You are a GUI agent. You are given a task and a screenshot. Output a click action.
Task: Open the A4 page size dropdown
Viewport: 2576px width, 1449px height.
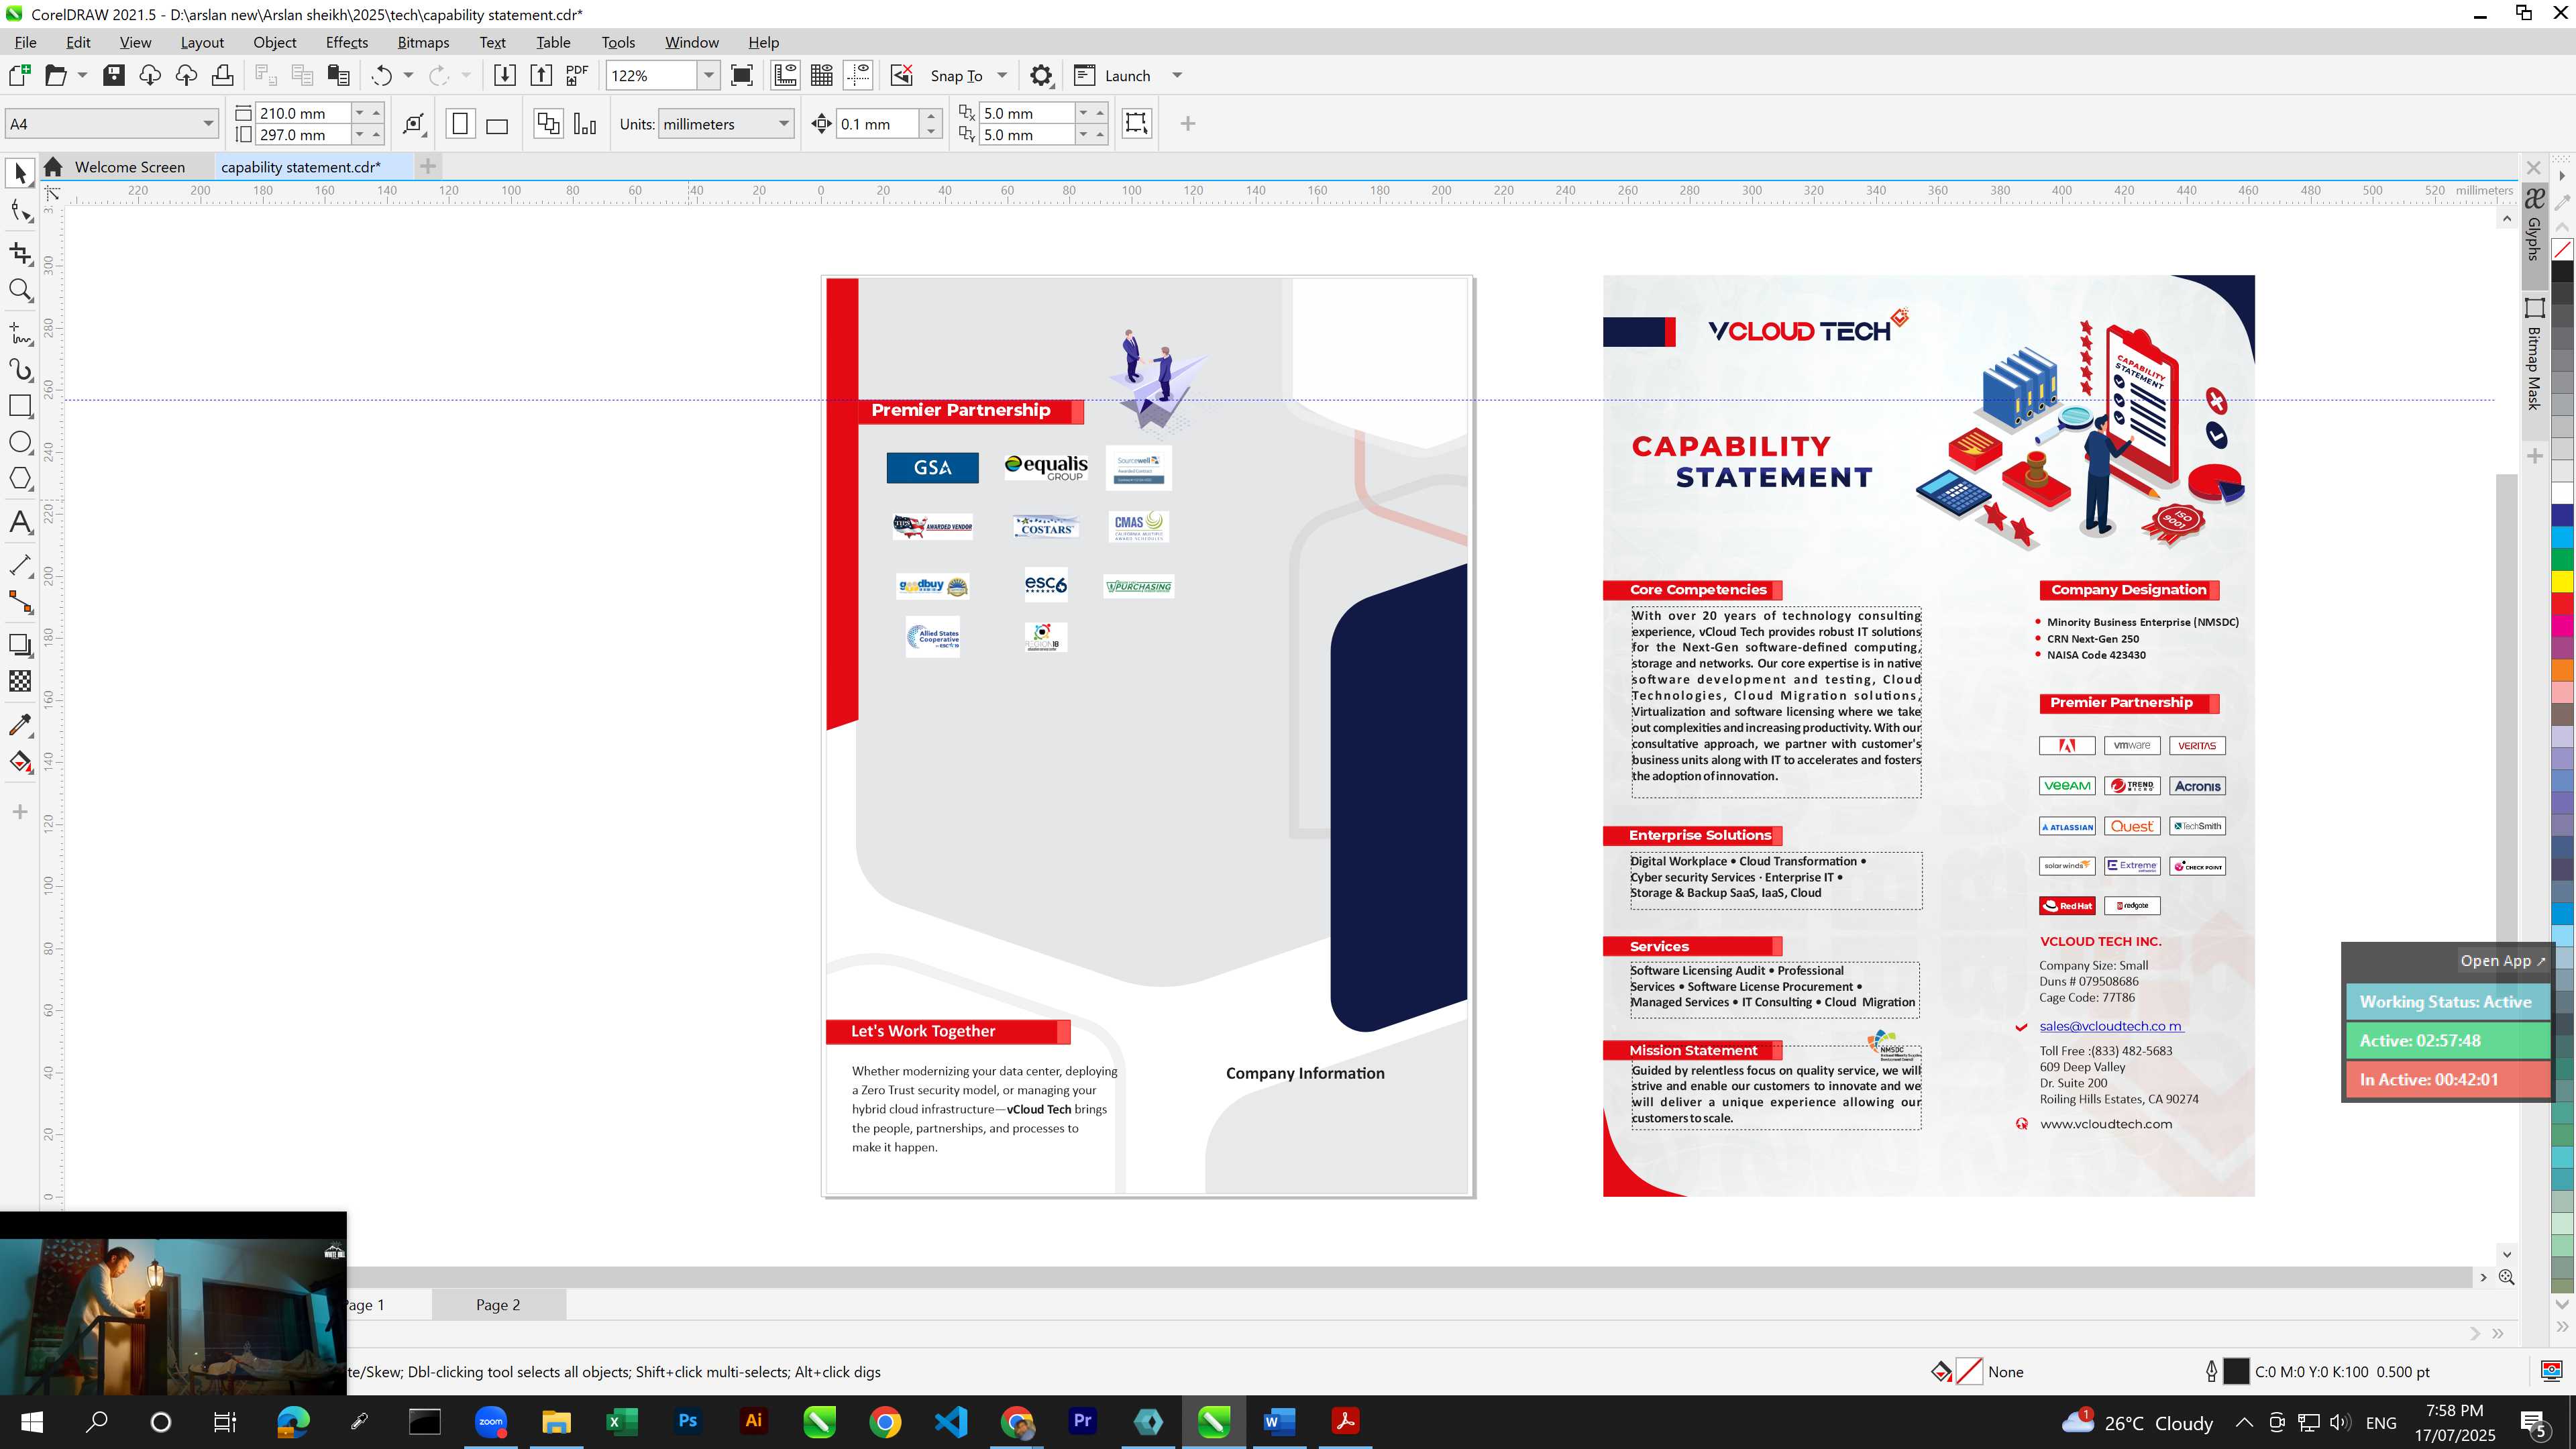pos(208,123)
